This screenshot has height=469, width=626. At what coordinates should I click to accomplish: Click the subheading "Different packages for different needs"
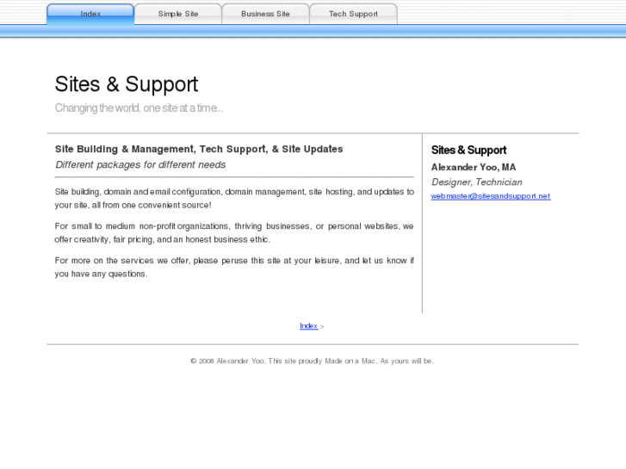[140, 165]
